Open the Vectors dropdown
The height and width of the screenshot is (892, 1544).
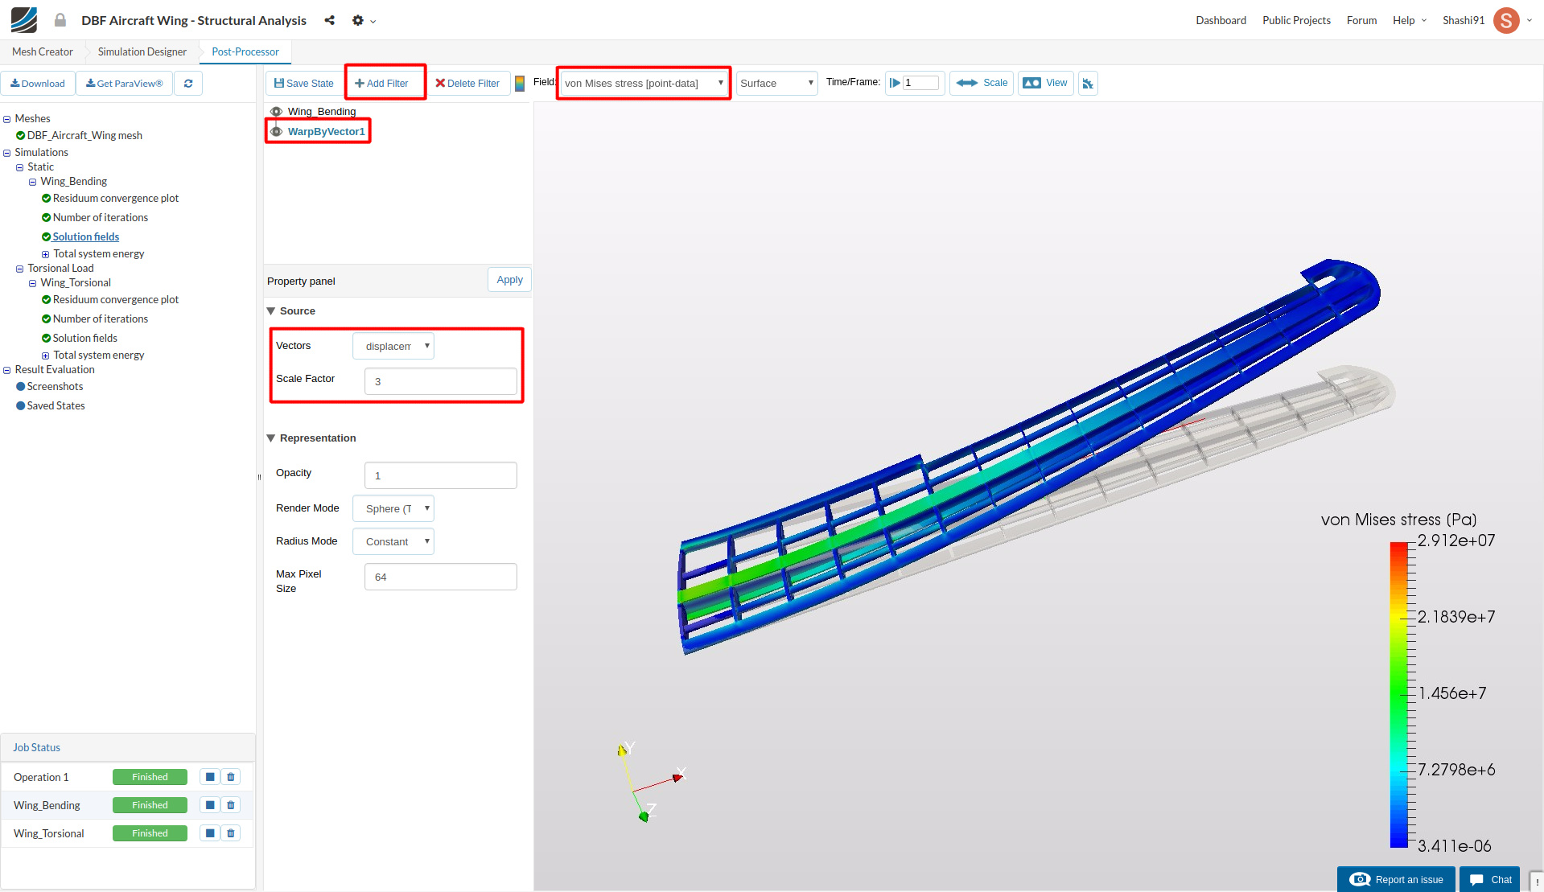(393, 346)
